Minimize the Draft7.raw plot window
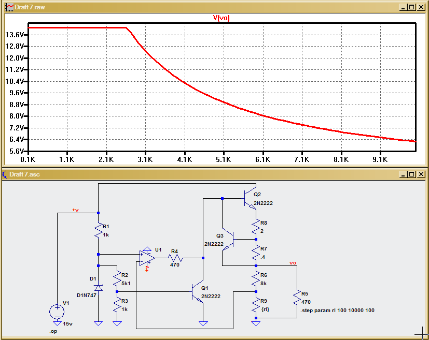Viewport: 429px width, 340px height. coord(403,7)
